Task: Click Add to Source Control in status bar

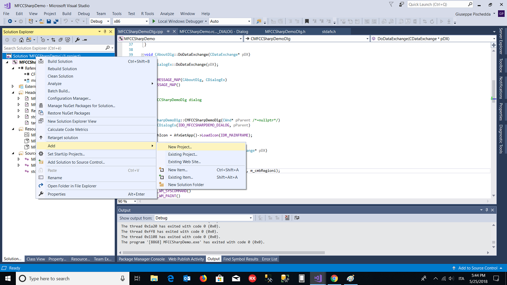Action: click(478, 268)
